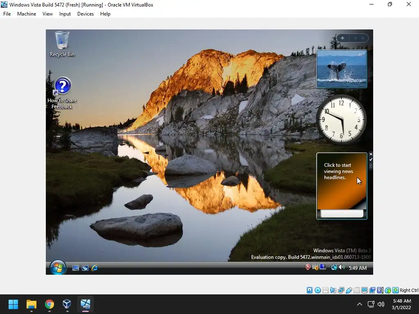Add gadget with sidebar plus button
The image size is (419, 314).
(x=342, y=38)
